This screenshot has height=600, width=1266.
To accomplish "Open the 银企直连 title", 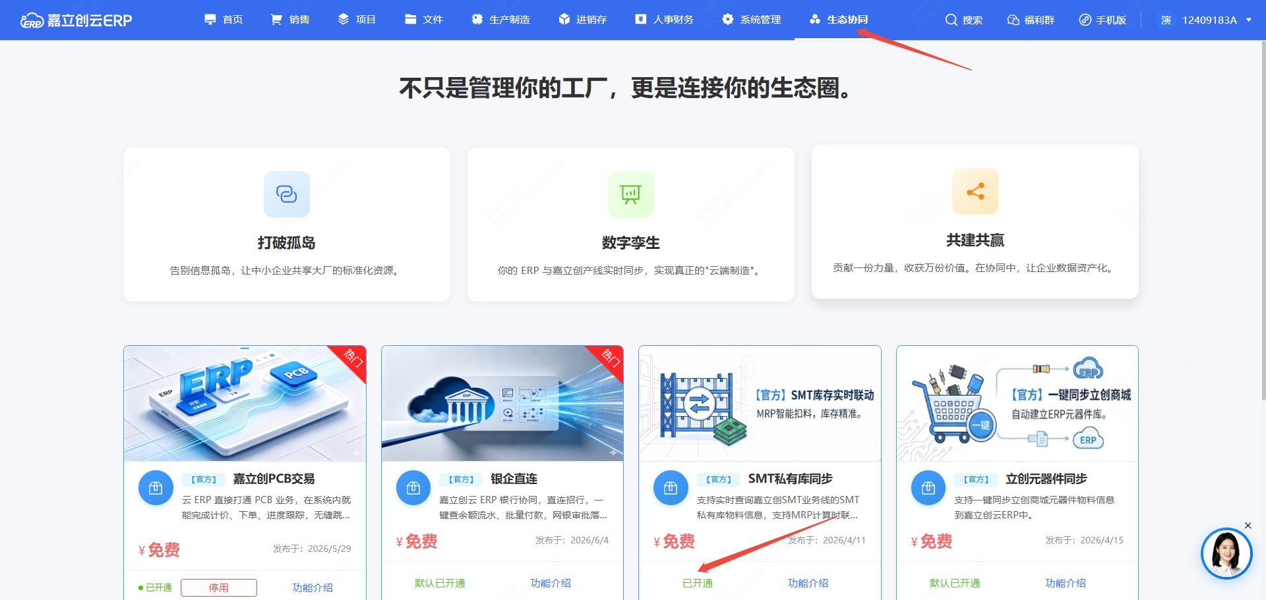I will pyautogui.click(x=514, y=479).
